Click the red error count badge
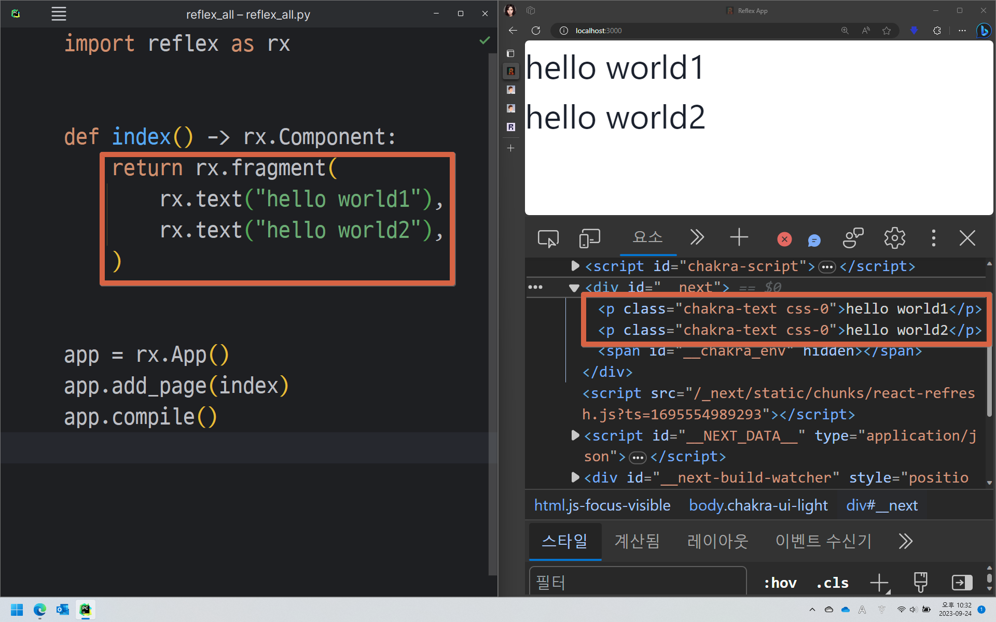Image resolution: width=996 pixels, height=622 pixels. coord(784,239)
